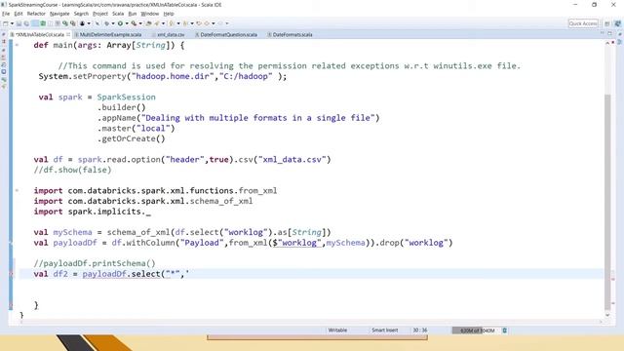Click "payloadDf" variable declaration
Viewport: 624px width, 351px height.
pos(75,243)
